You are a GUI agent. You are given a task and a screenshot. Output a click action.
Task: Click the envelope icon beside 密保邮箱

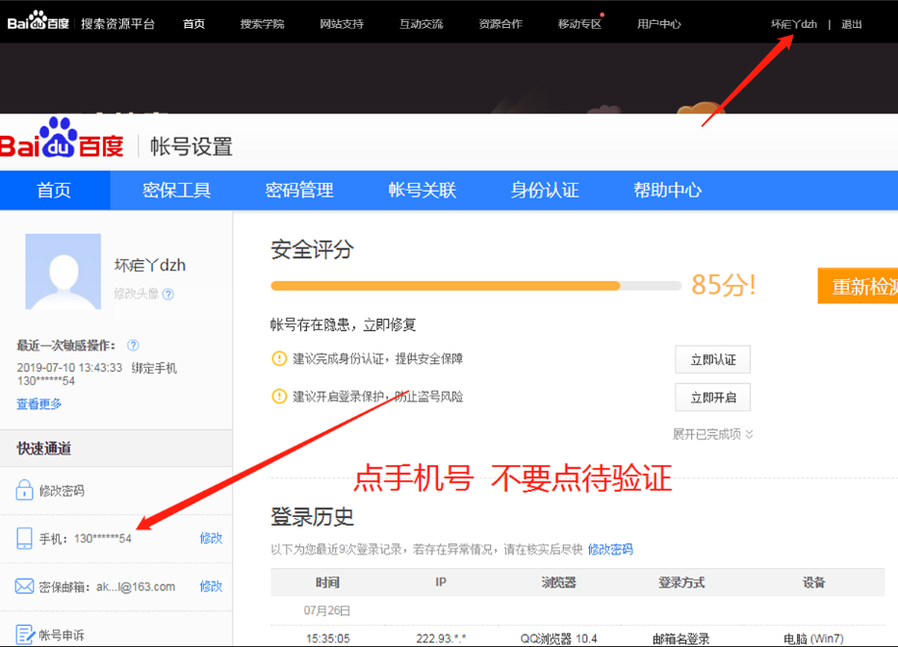(x=24, y=585)
